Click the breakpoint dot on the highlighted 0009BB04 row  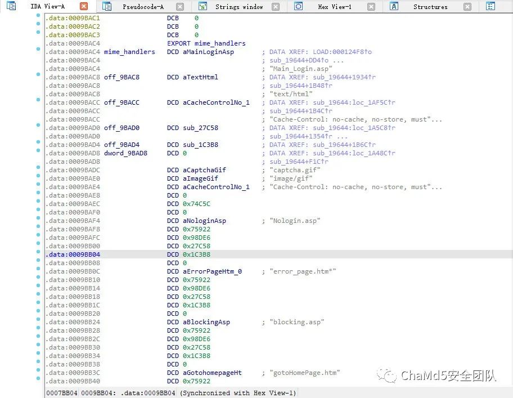pos(38,252)
